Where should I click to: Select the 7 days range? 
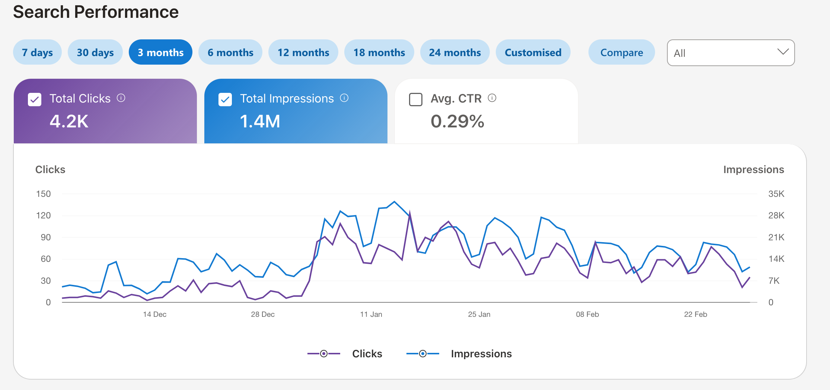tap(37, 52)
